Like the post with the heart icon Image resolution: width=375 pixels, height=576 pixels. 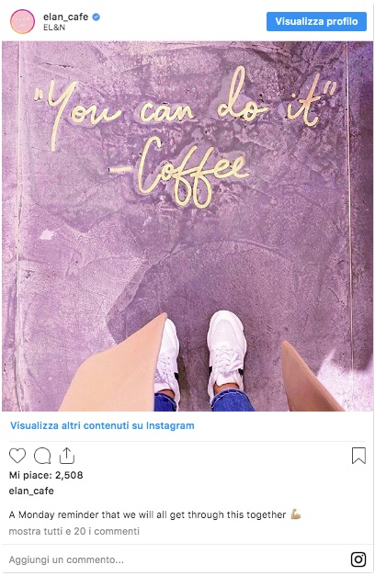(x=17, y=456)
